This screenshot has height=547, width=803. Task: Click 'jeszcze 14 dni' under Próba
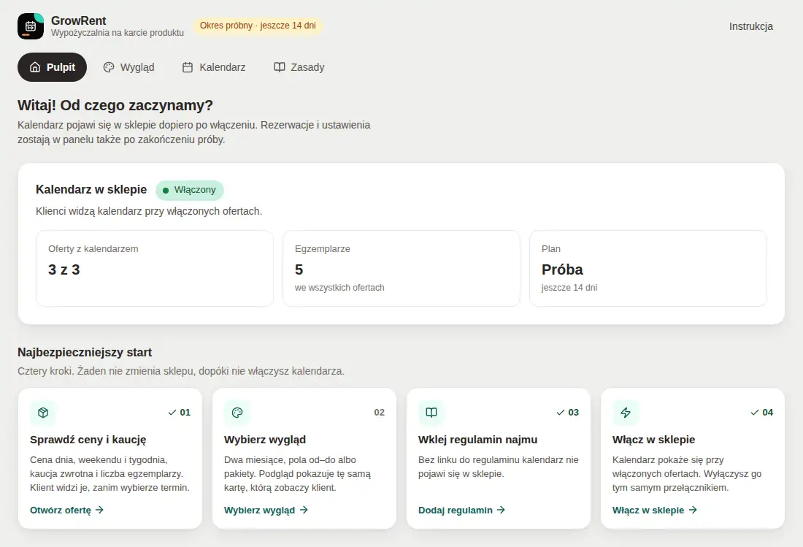569,287
